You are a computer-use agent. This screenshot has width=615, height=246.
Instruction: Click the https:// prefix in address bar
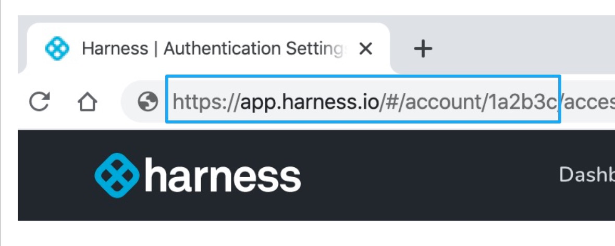[205, 102]
